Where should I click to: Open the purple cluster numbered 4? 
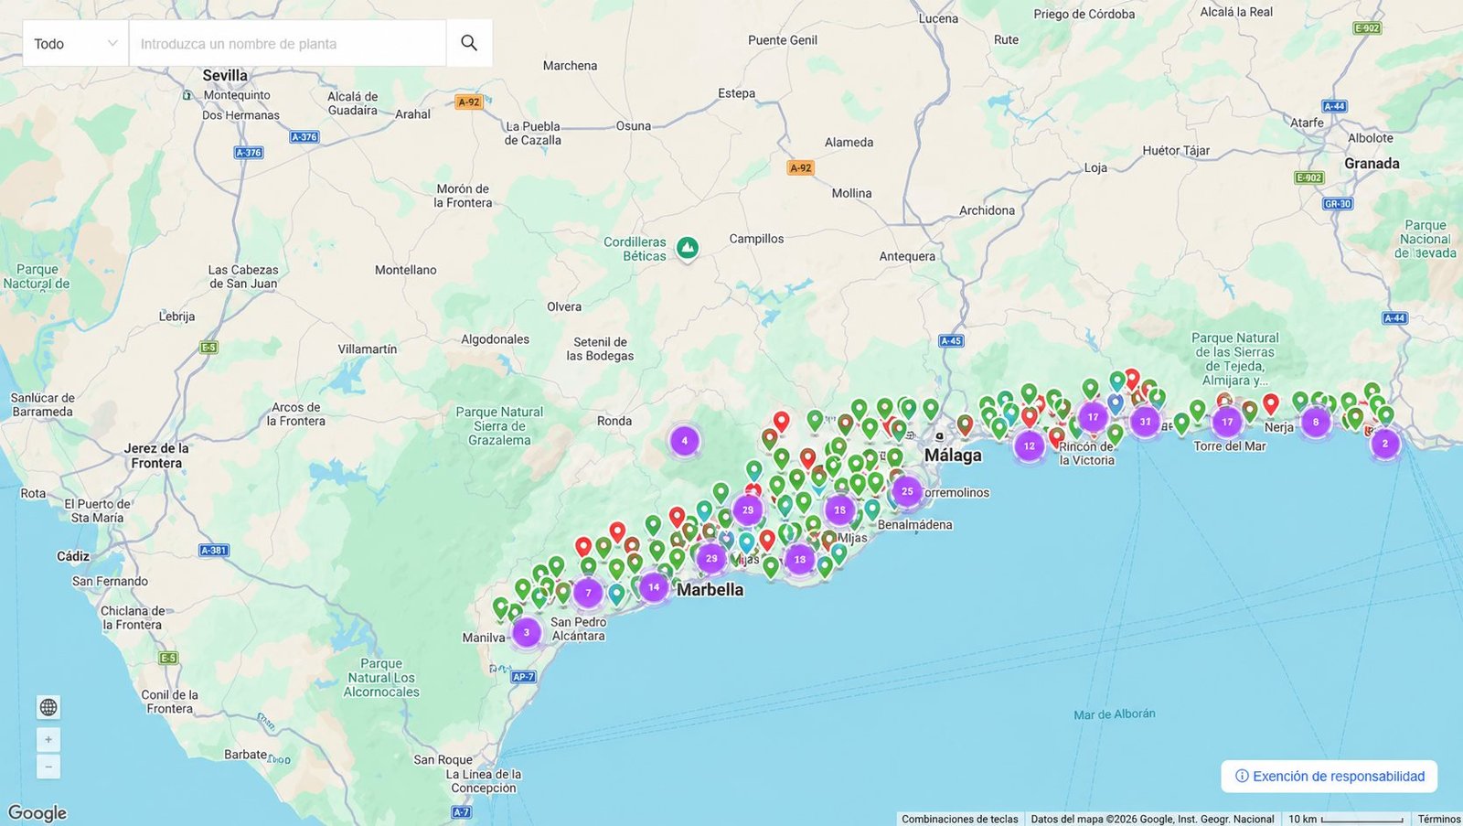coord(684,440)
